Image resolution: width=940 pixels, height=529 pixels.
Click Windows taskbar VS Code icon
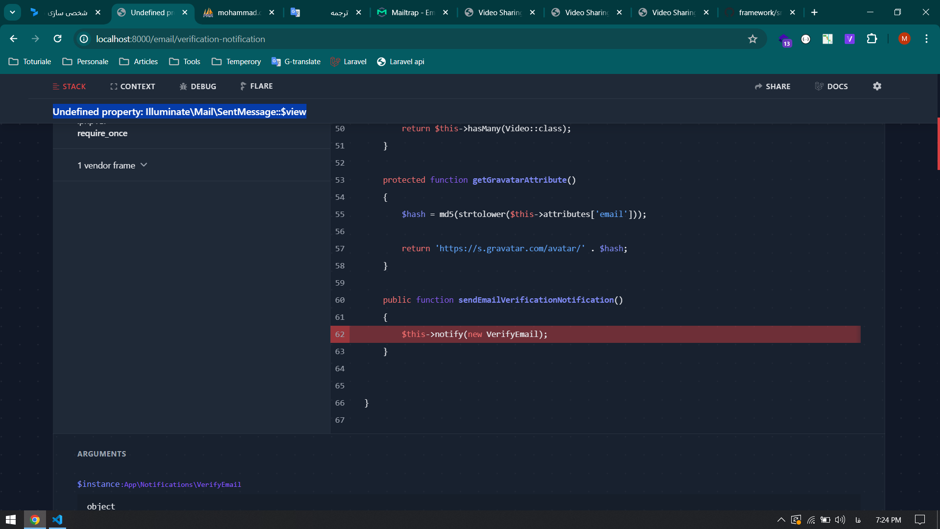tap(58, 520)
